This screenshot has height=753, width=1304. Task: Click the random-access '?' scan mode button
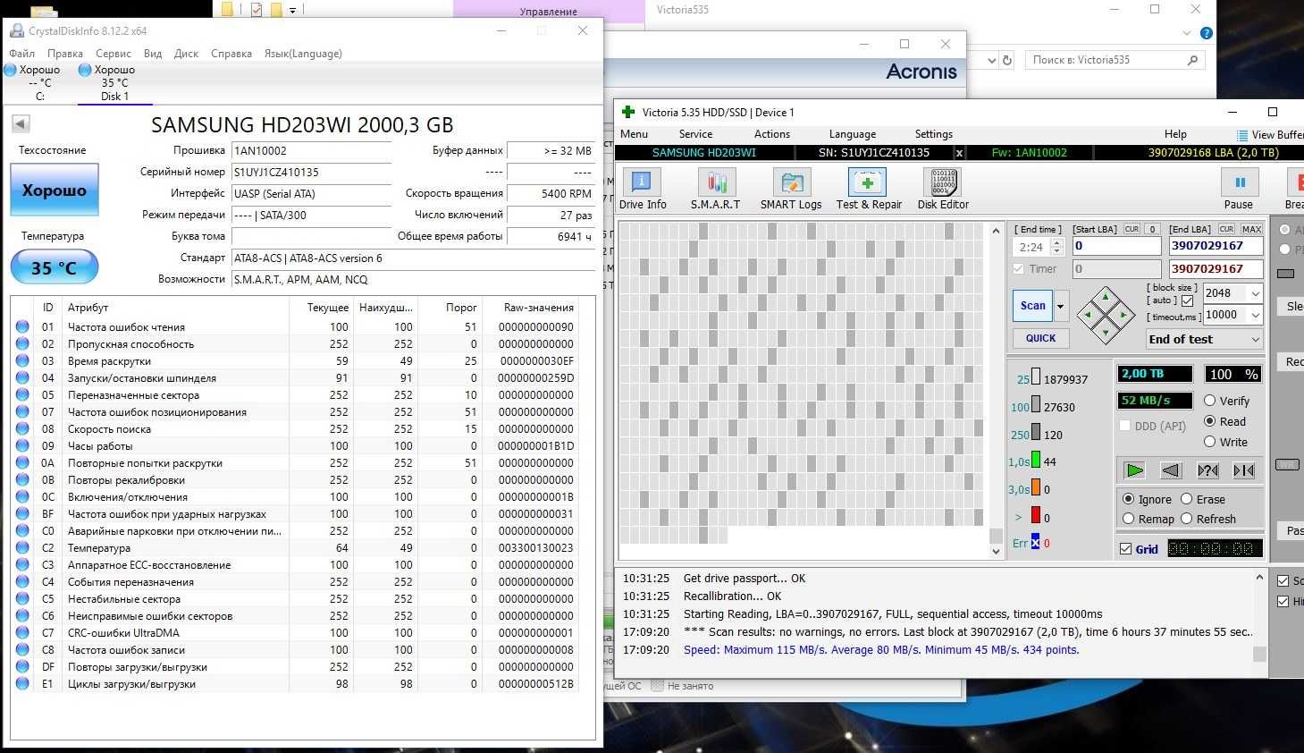(1207, 470)
